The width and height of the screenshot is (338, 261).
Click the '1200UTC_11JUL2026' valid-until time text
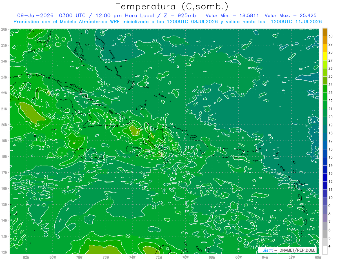[296, 22]
